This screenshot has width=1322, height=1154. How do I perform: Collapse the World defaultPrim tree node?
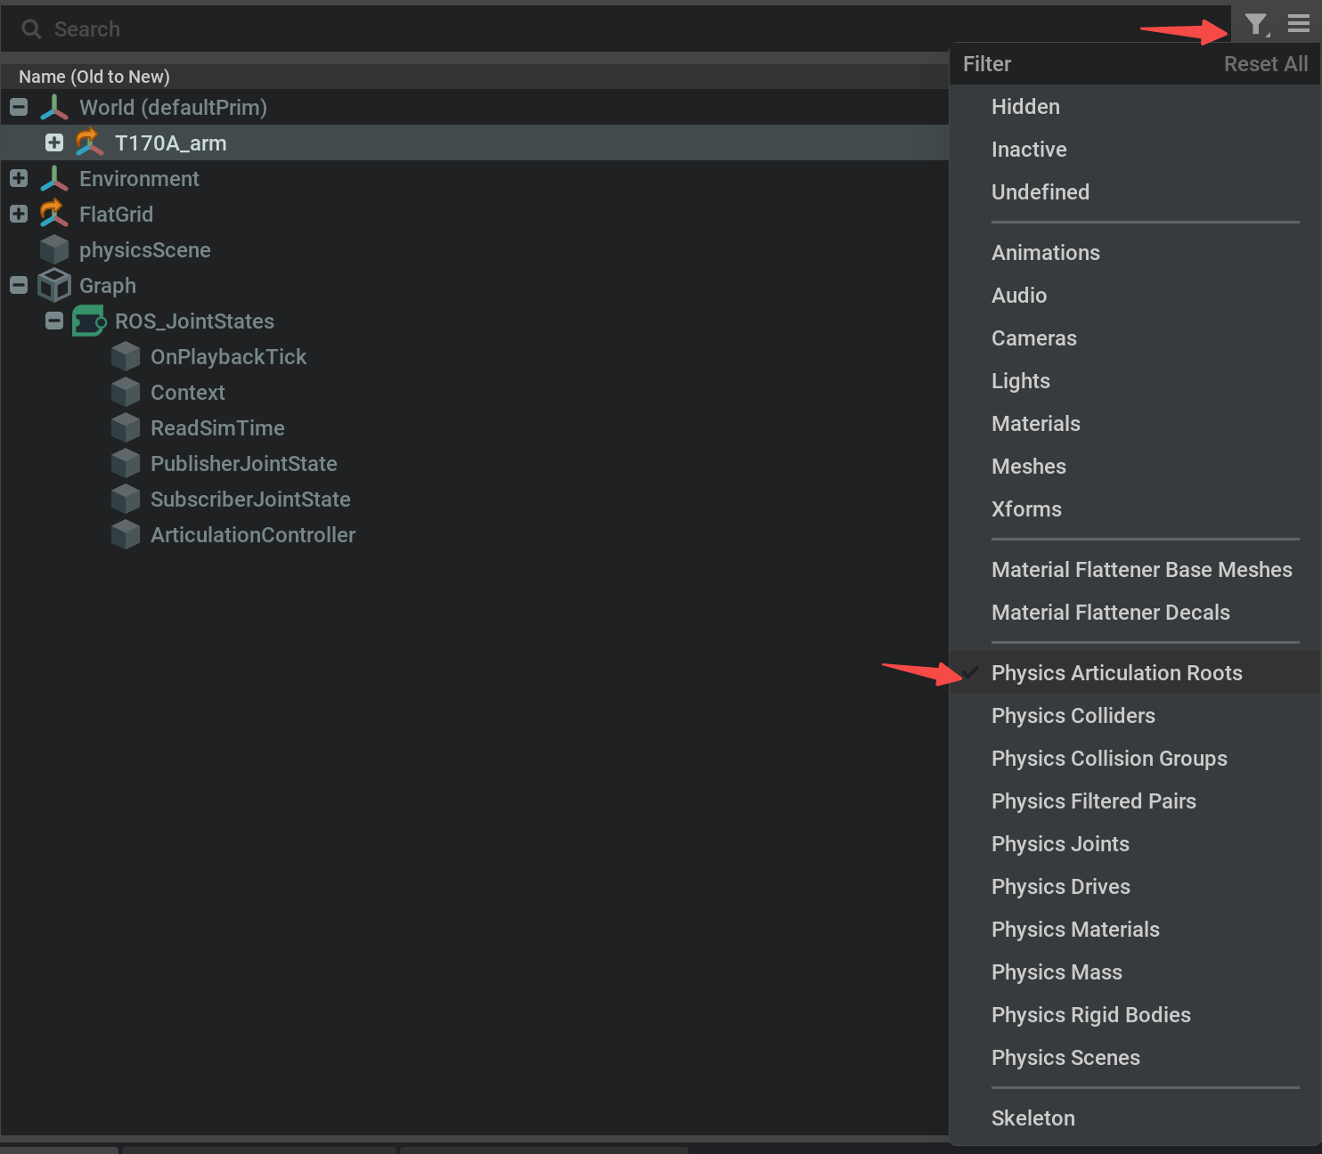19,108
